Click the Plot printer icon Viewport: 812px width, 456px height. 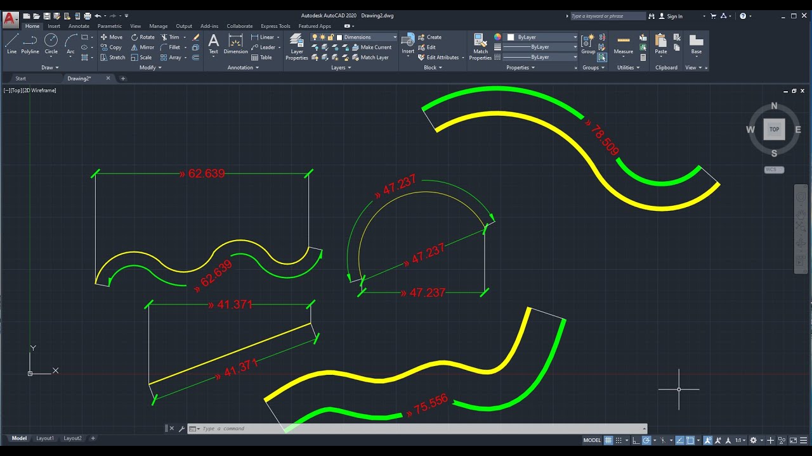(x=88, y=16)
